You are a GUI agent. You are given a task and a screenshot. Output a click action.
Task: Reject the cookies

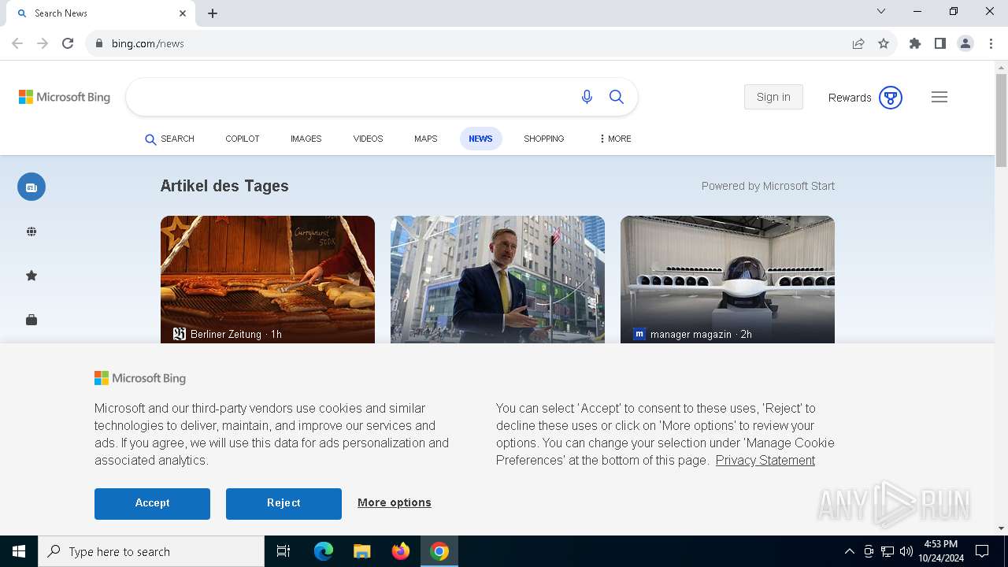283,503
